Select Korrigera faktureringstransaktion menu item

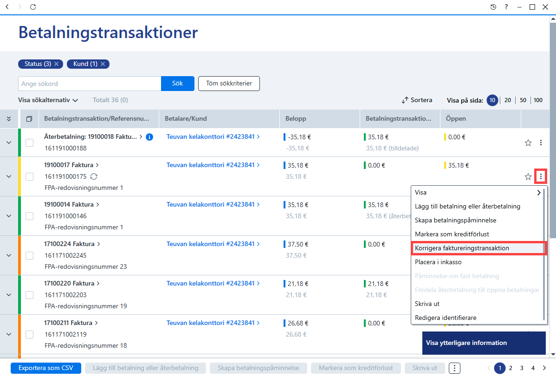[x=477, y=248]
